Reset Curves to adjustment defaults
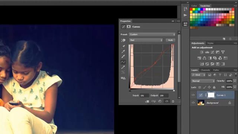Image resolution: width=238 pixels, height=134 pixels. click(160, 101)
